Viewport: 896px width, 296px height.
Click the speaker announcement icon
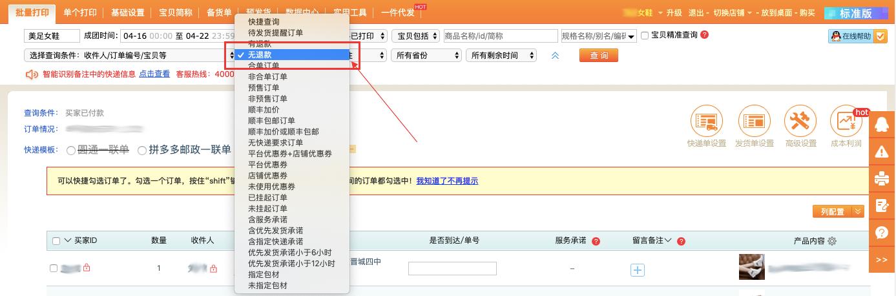[x=32, y=74]
